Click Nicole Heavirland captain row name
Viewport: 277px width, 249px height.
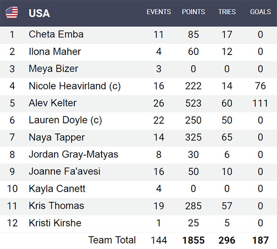pos(74,86)
